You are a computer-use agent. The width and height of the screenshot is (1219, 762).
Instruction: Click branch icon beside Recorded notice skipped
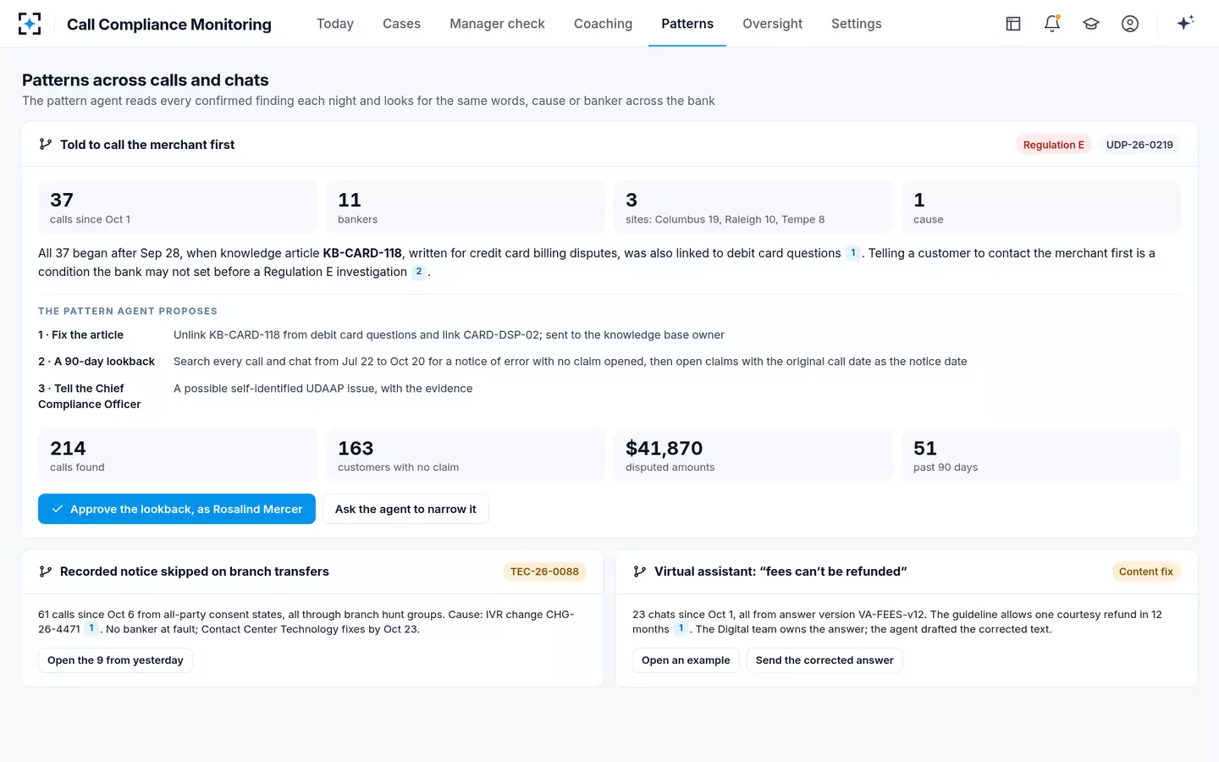(46, 571)
